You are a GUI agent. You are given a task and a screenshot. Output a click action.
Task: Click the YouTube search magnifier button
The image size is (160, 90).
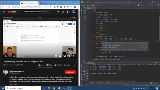click(x=45, y=12)
